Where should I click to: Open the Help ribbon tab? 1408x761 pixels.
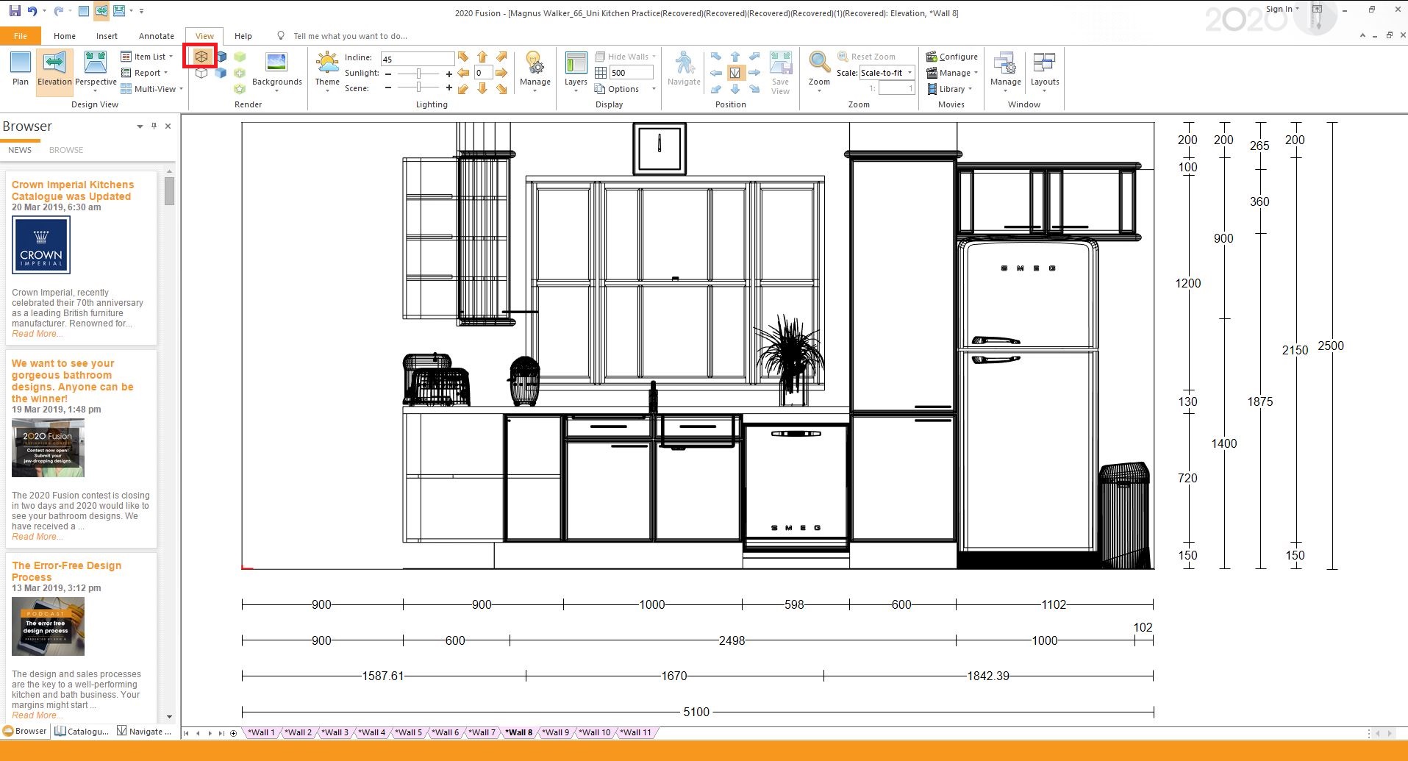pos(243,36)
